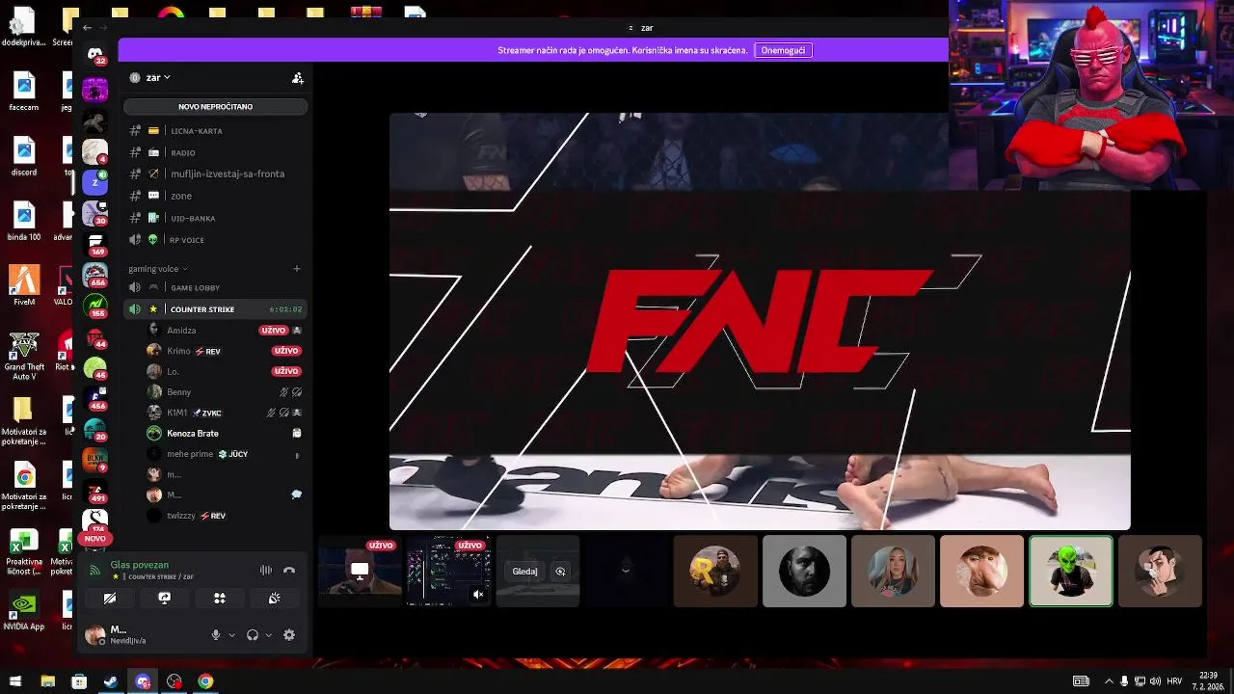This screenshot has height=694, width=1234.
Task: Open the server with the 169 badge
Action: [94, 243]
